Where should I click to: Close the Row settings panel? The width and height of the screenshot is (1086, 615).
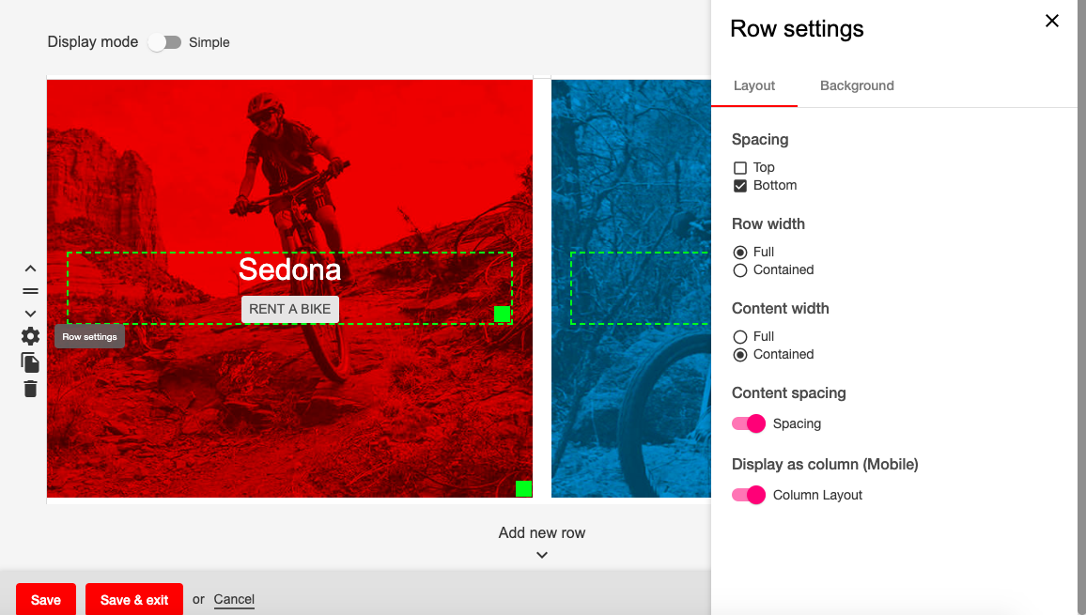click(1052, 21)
